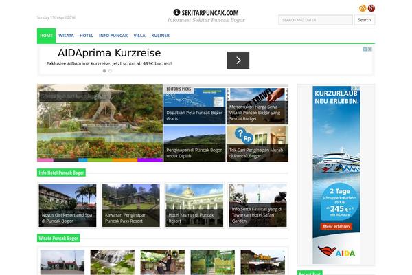The image size is (412, 275).
Task: Open the AdChoices info icon on the banner
Action: [365, 49]
